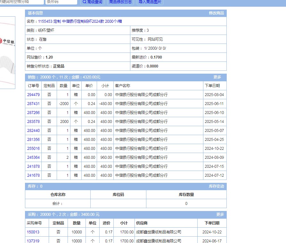Viewport: 286px width, 243px height.
Task: Click the 定制品 header in sales table
Action: [x=49, y=86]
